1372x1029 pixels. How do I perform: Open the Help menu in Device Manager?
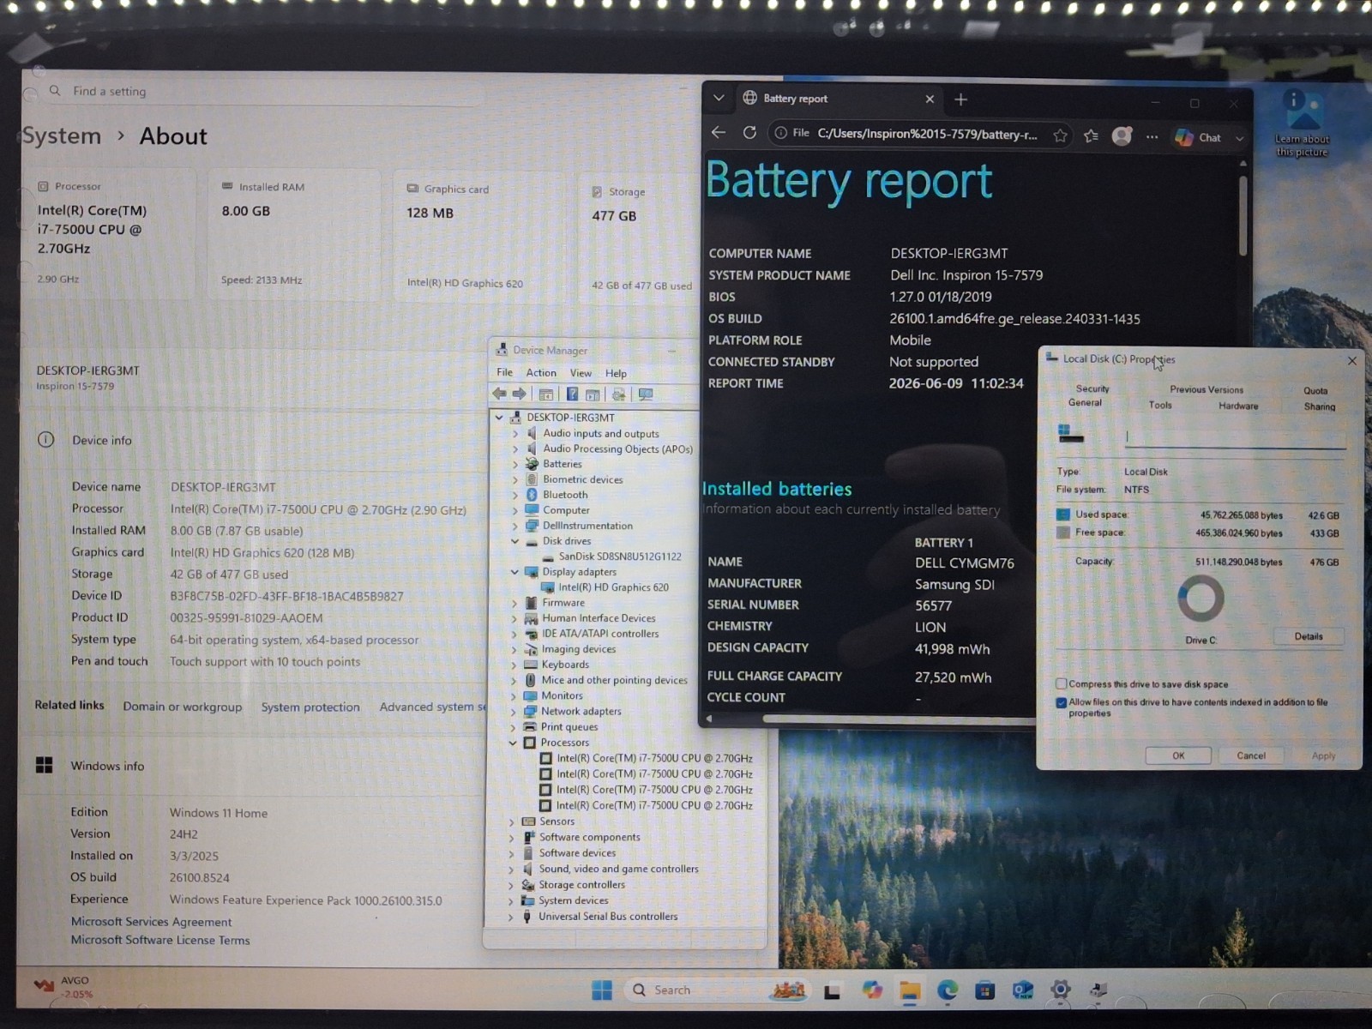(x=616, y=374)
